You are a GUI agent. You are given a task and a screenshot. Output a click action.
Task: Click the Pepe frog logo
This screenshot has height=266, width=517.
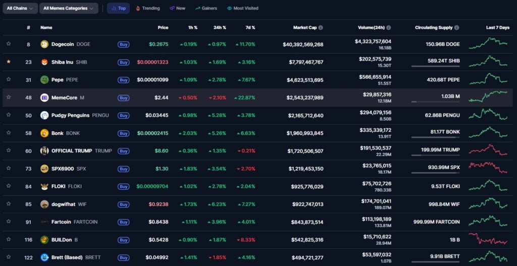[44, 80]
